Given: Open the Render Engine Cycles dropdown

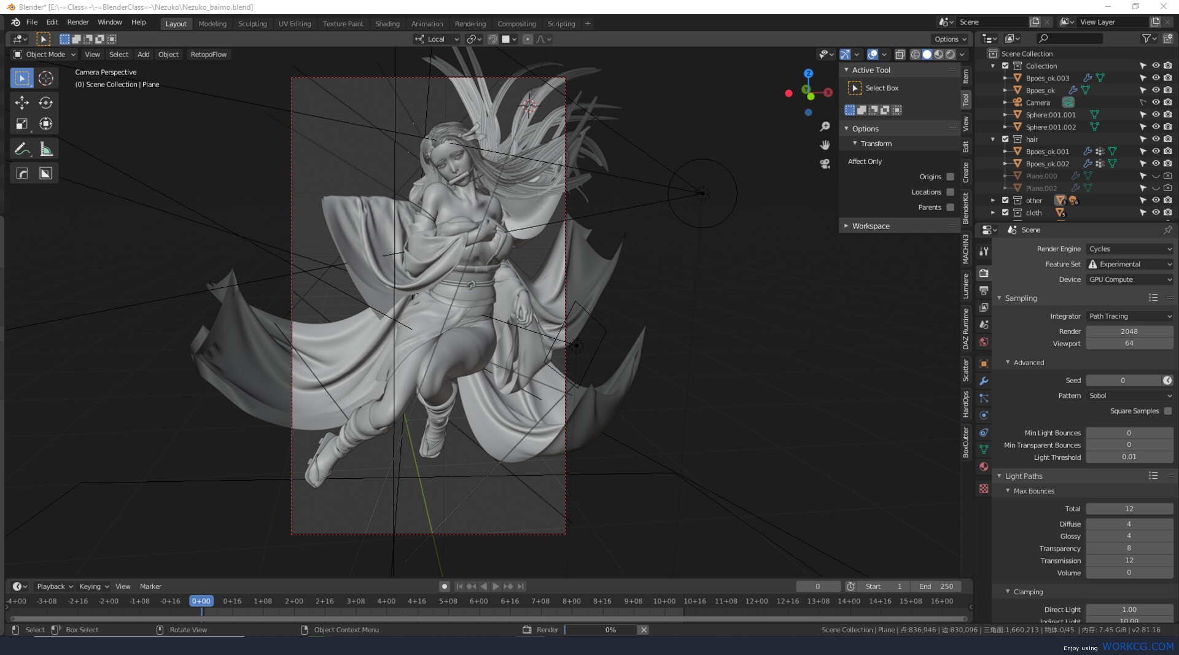Looking at the screenshot, I should tap(1130, 249).
